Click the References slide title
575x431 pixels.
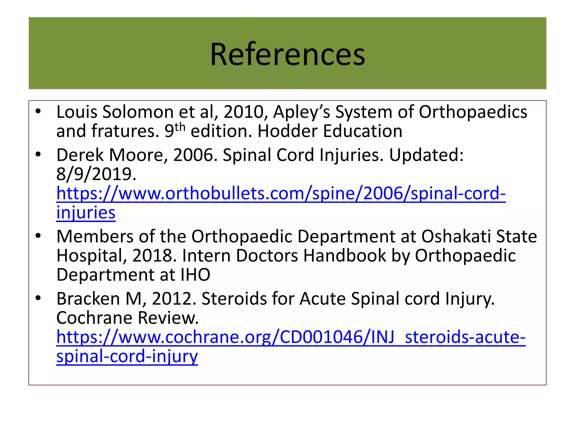pyautogui.click(x=287, y=54)
